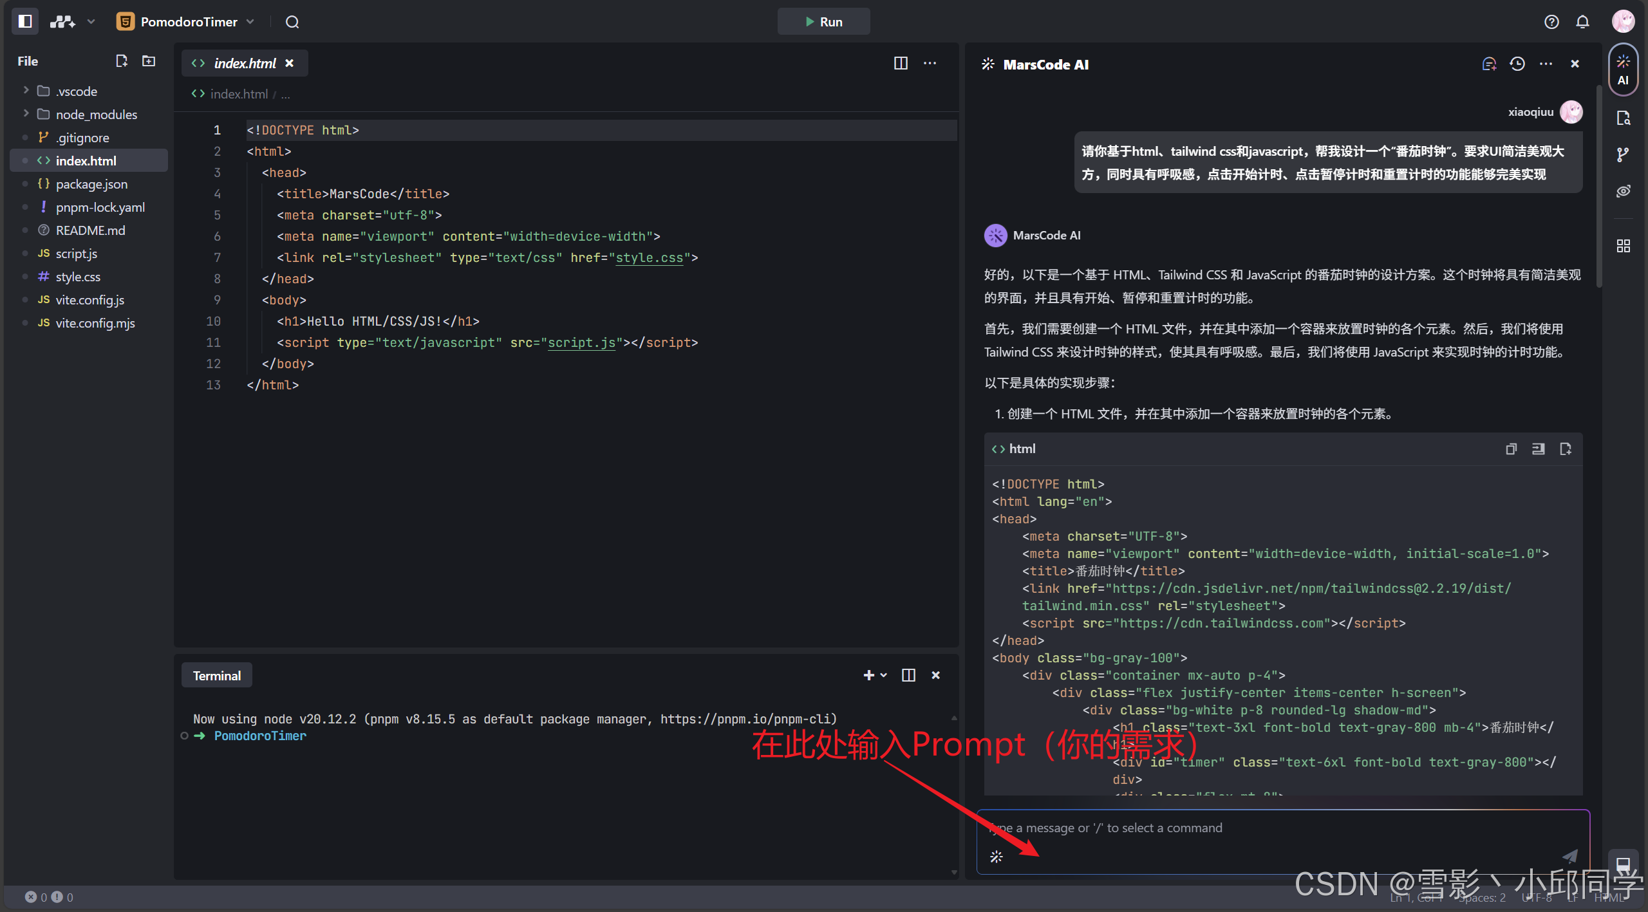Split the editor view
1648x912 pixels.
point(901,63)
